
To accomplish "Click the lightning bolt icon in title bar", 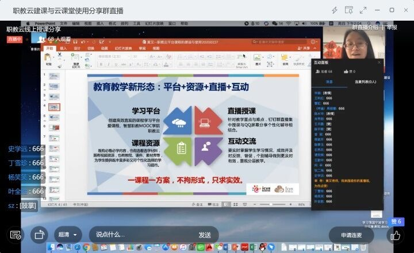I will (x=335, y=10).
